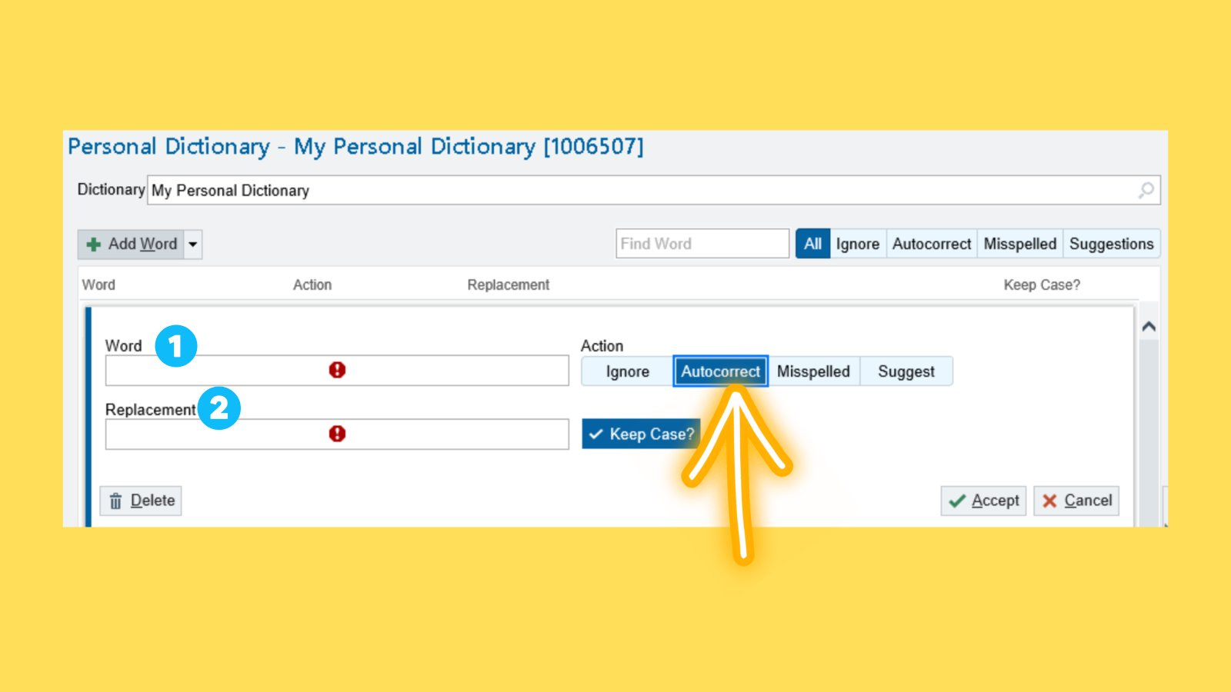Accept the new word entry
This screenshot has height=692, width=1231.
[x=983, y=501]
